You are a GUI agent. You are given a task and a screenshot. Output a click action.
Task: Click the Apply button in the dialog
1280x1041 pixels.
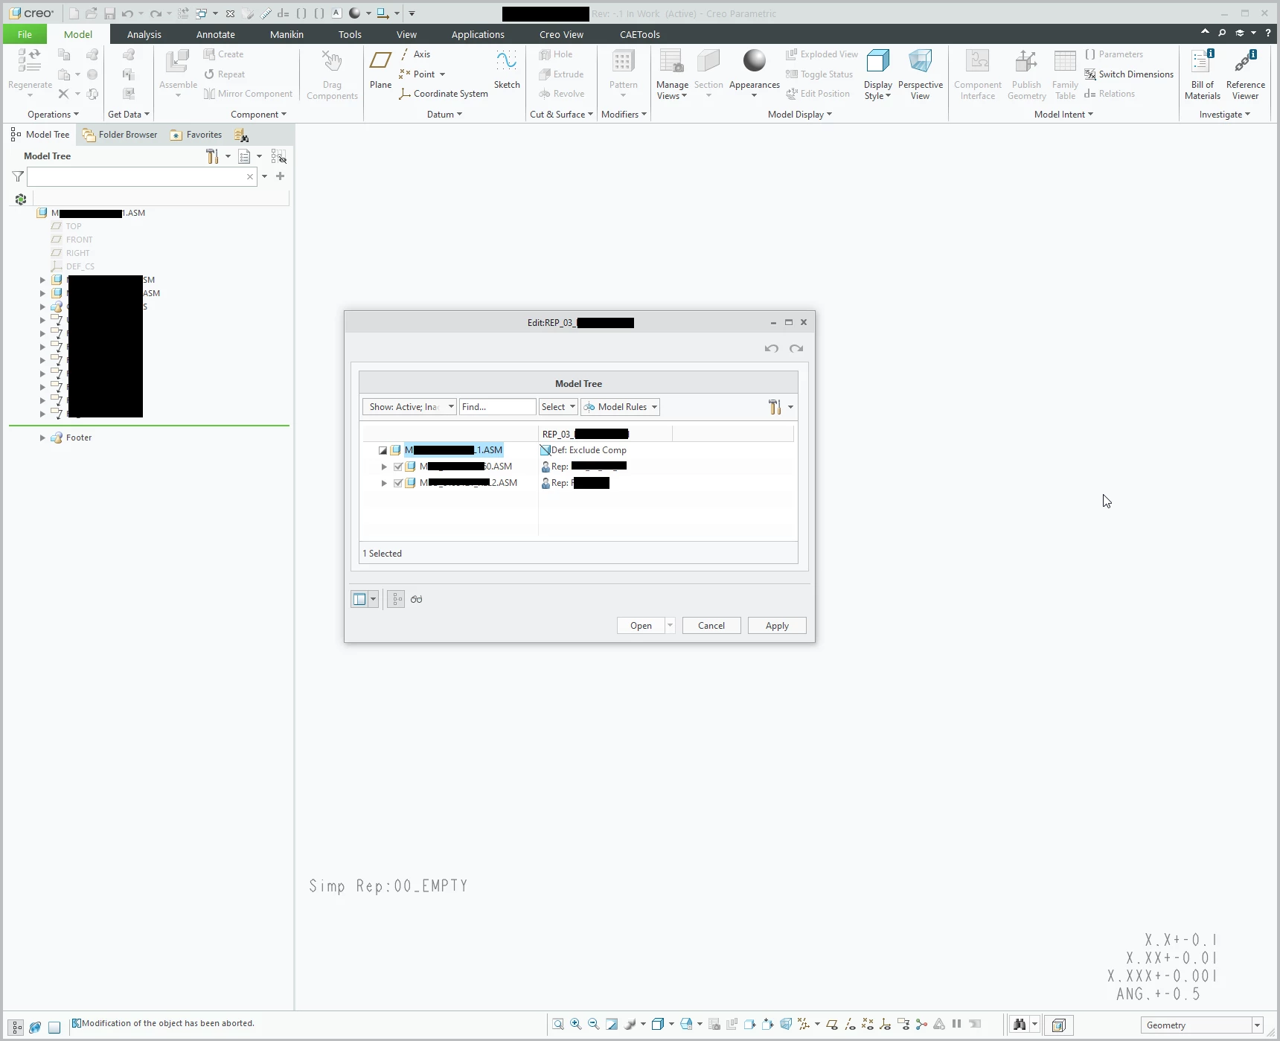777,626
